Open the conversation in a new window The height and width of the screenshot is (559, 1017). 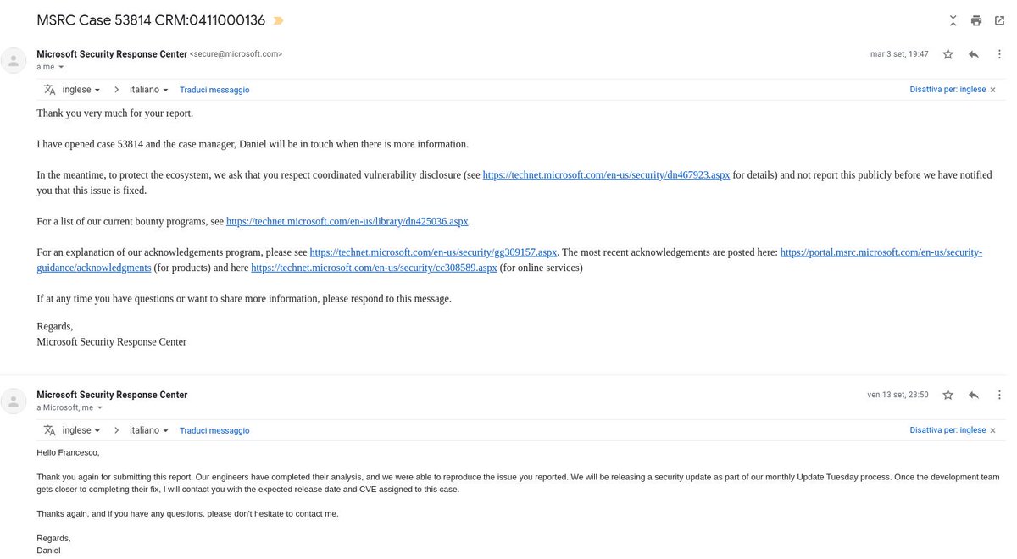click(x=1000, y=20)
